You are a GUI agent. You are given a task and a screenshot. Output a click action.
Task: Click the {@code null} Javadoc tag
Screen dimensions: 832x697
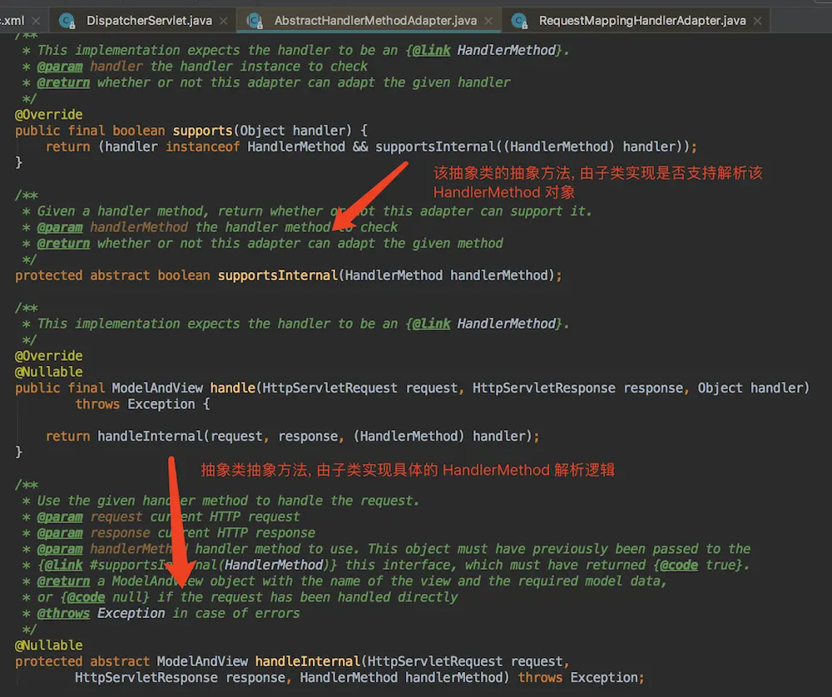(x=105, y=597)
